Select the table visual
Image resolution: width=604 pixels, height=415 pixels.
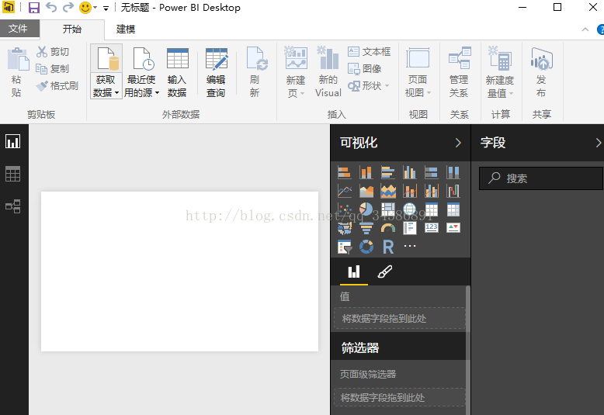pos(431,209)
